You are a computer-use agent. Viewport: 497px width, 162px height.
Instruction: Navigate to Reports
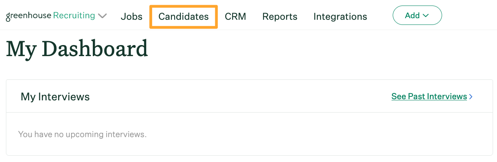280,17
